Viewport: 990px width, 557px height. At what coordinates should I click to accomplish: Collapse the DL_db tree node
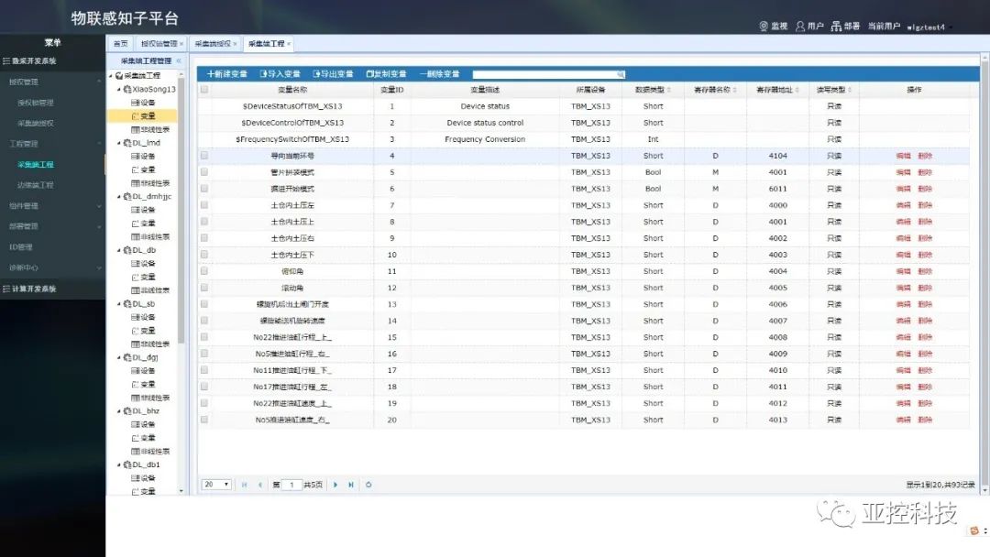[x=118, y=250]
